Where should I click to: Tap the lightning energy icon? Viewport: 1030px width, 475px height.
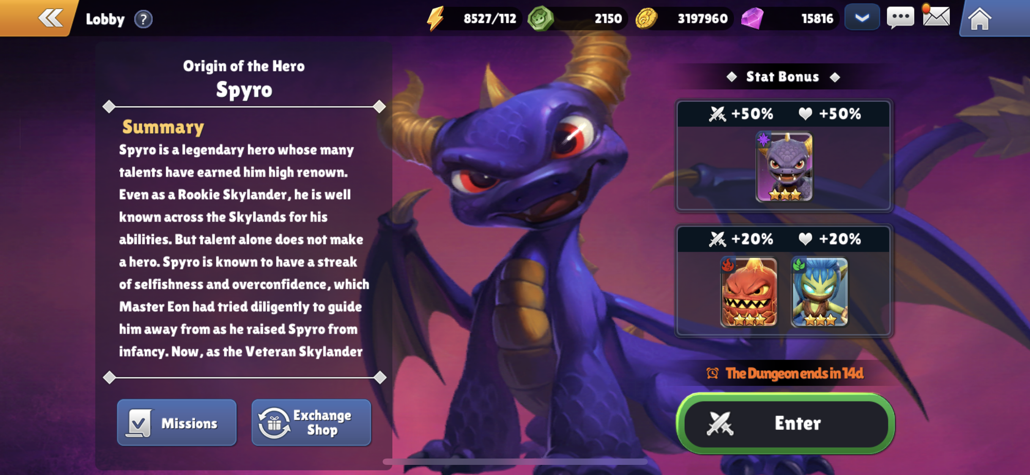(436, 18)
